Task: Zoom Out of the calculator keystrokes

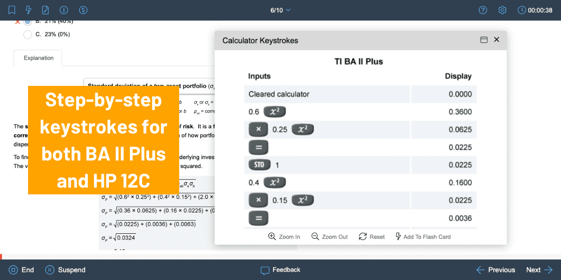Action: [329, 237]
